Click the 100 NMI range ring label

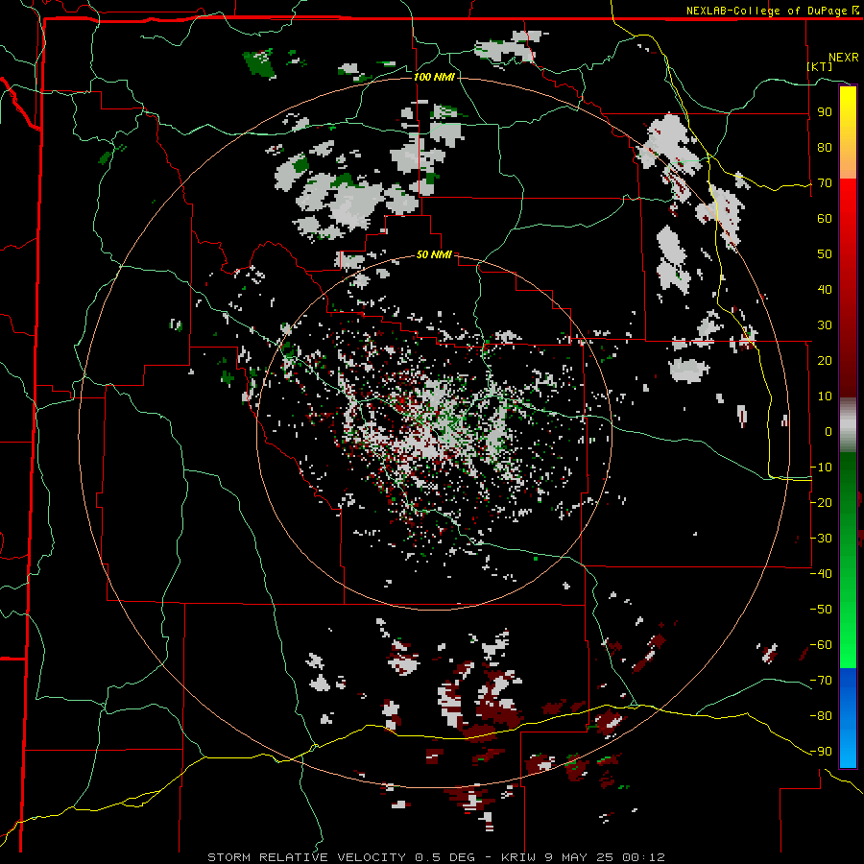coord(434,77)
